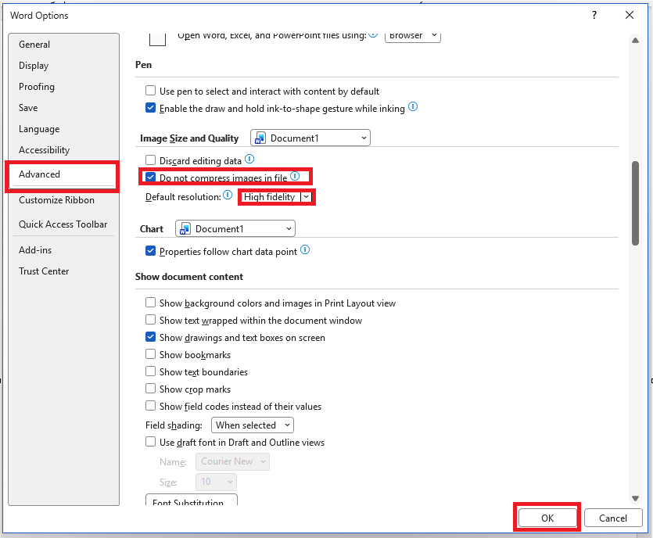Viewport: 653px width, 538px height.
Task: Click info icon after Properties follow chart data point
Action: tap(305, 250)
